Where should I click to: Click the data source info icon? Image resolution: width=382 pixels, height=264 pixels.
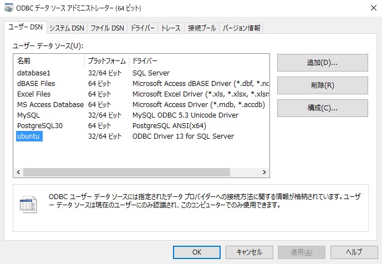(x=28, y=204)
